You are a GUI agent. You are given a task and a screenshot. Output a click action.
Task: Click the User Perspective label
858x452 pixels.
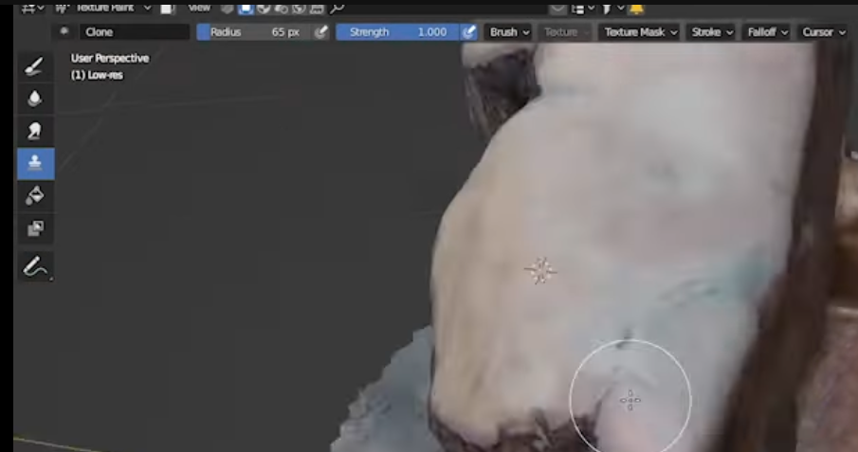pos(110,58)
